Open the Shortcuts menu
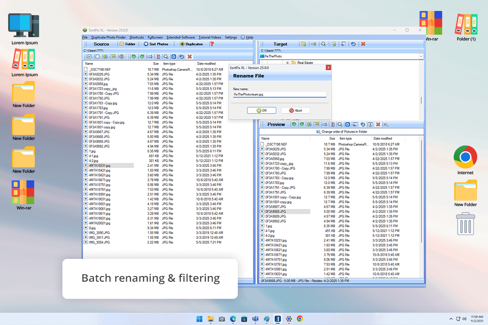488x325 pixels. [x=137, y=37]
